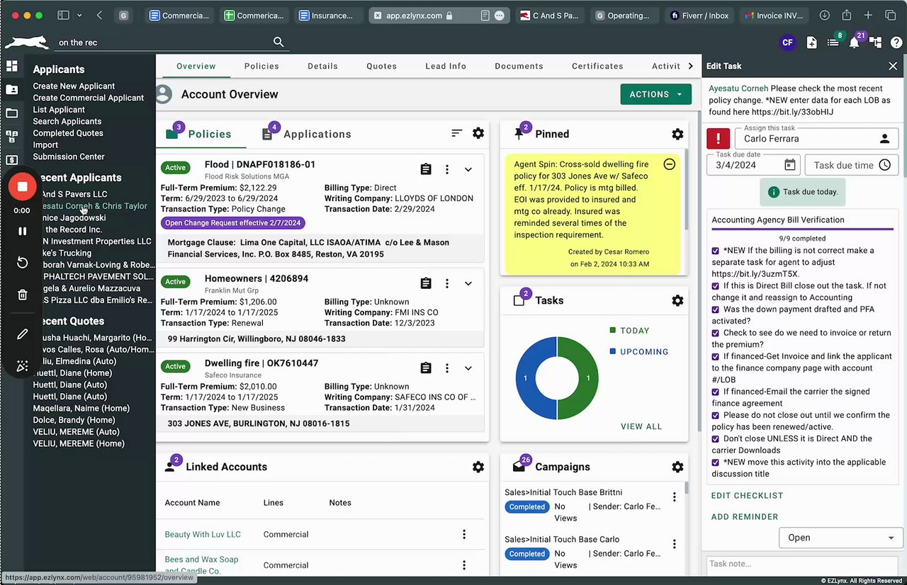Open the three-dot menu on Dwelling fire policy

click(447, 368)
